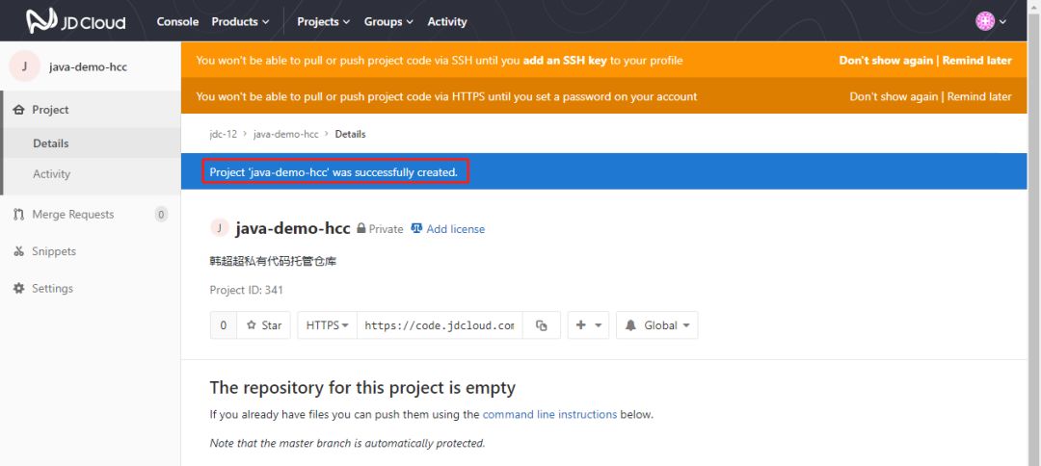Copy the repository URL with clipboard icon
This screenshot has height=466, width=1041.
coord(542,325)
